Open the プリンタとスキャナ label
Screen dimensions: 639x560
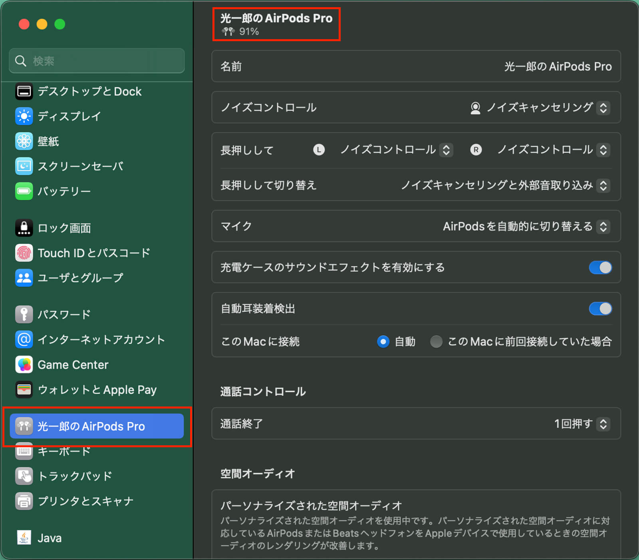pos(85,501)
